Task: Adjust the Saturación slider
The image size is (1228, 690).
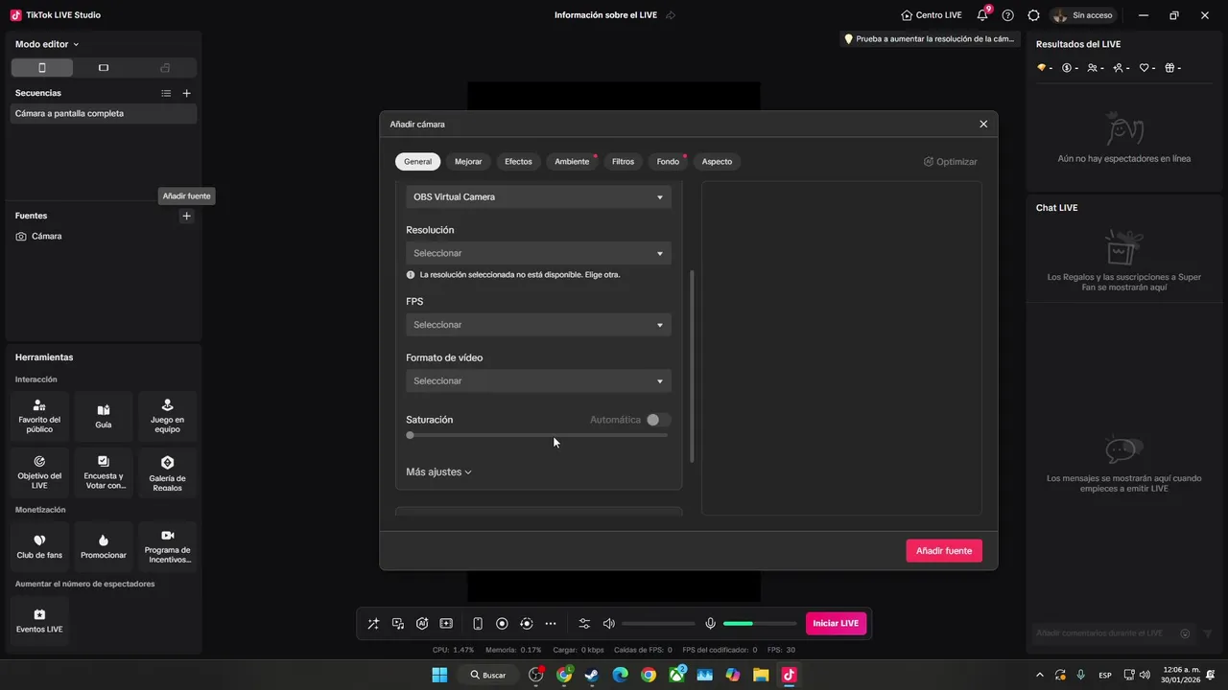Action: [538, 435]
